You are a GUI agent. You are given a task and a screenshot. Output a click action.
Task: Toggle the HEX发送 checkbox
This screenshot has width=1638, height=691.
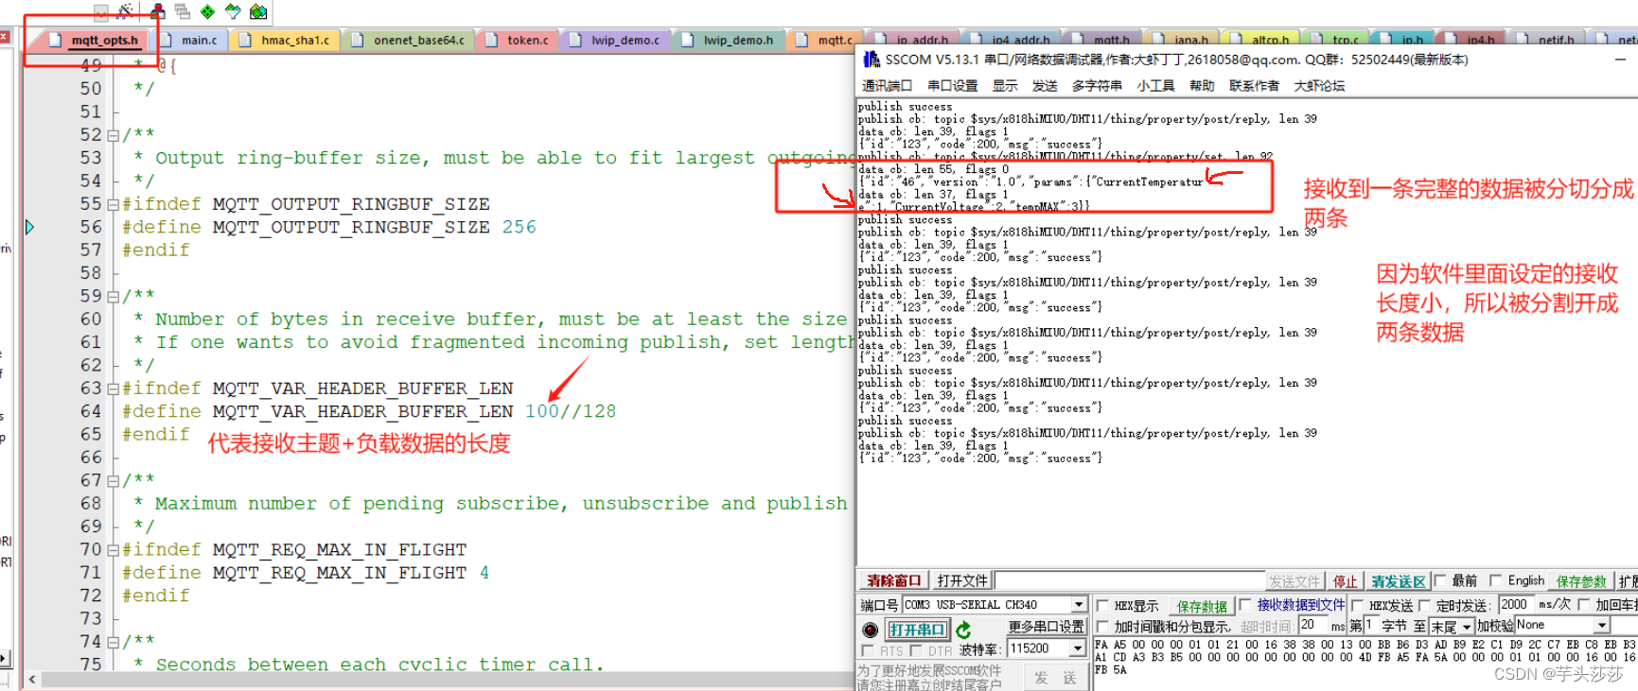coord(1358,605)
